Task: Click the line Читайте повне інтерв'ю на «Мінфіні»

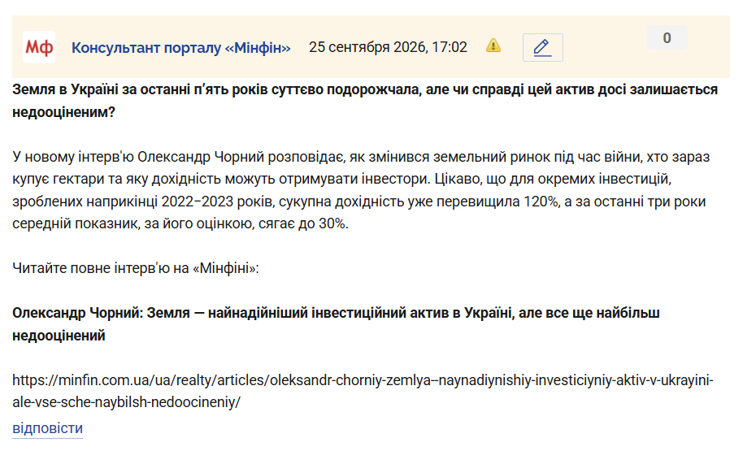Action: point(136,268)
